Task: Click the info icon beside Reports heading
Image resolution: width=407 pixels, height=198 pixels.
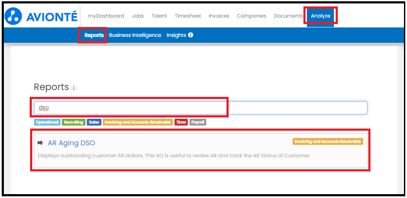Action: coord(74,88)
